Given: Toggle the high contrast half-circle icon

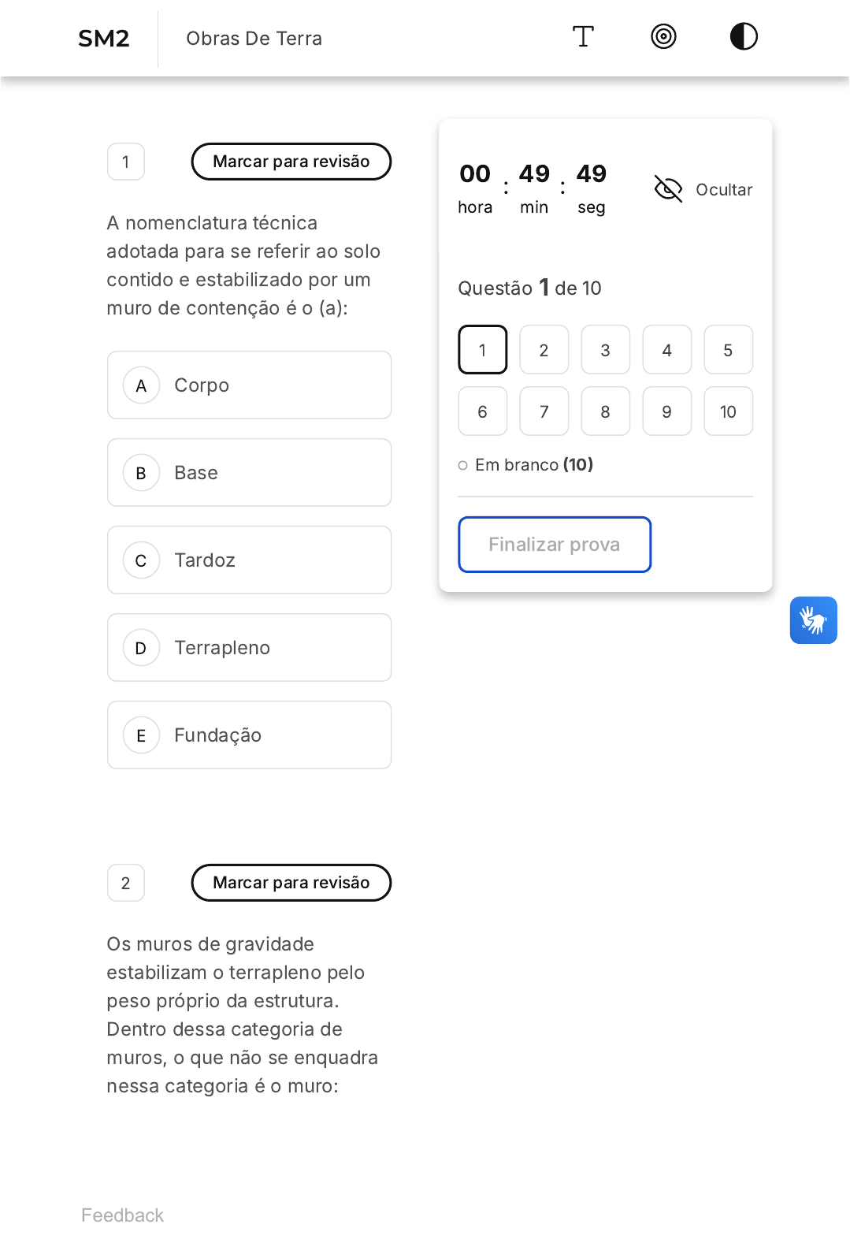Looking at the screenshot, I should (743, 37).
